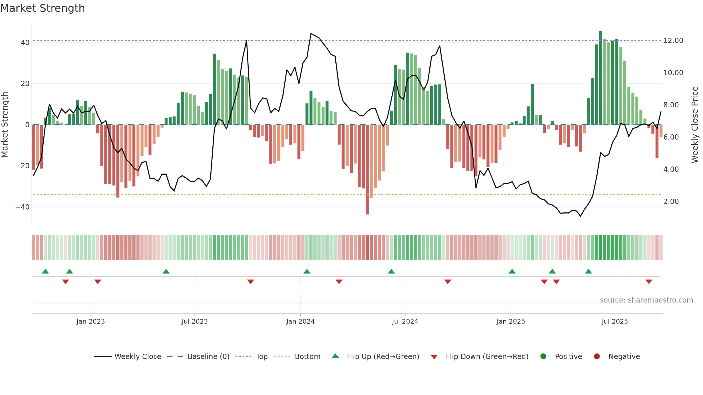This screenshot has width=703, height=395.
Task: Toggle the Bottom legend label
Action: click(308, 357)
